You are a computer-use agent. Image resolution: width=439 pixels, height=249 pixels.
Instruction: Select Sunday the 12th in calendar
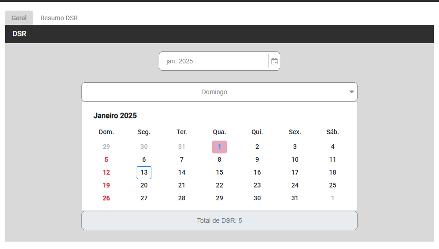tap(106, 173)
